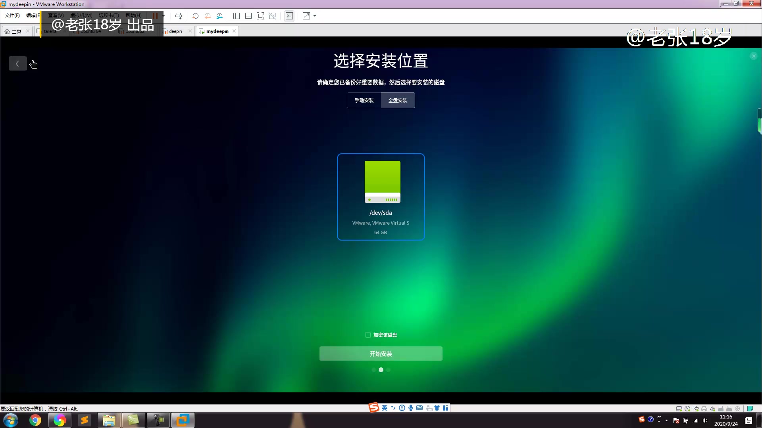
Task: Click the Action Center flag tray icon
Action: pyautogui.click(x=676, y=420)
